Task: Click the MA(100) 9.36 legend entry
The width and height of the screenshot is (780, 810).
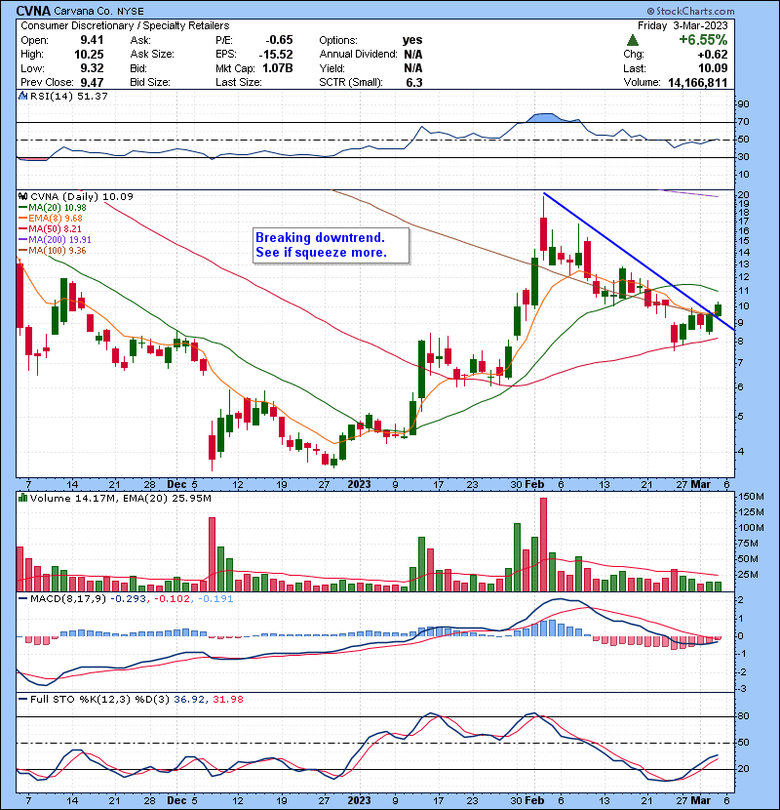Action: point(54,251)
